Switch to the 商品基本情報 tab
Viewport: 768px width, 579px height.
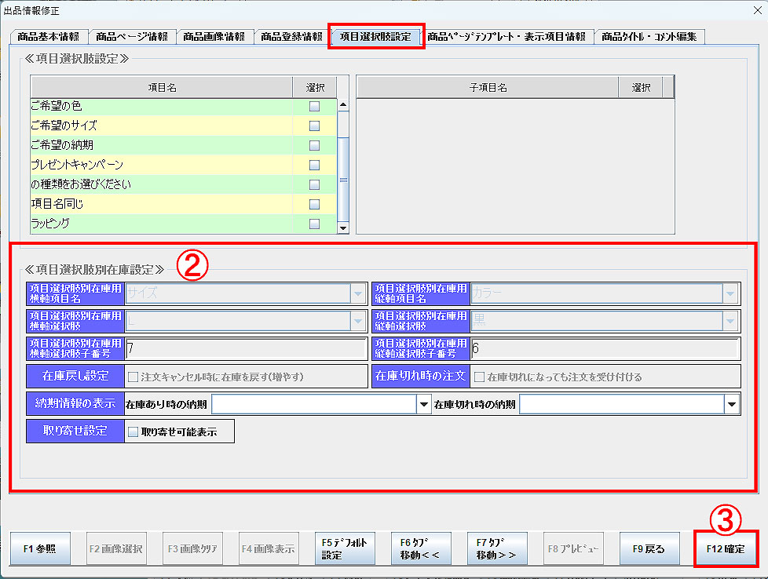(48, 37)
